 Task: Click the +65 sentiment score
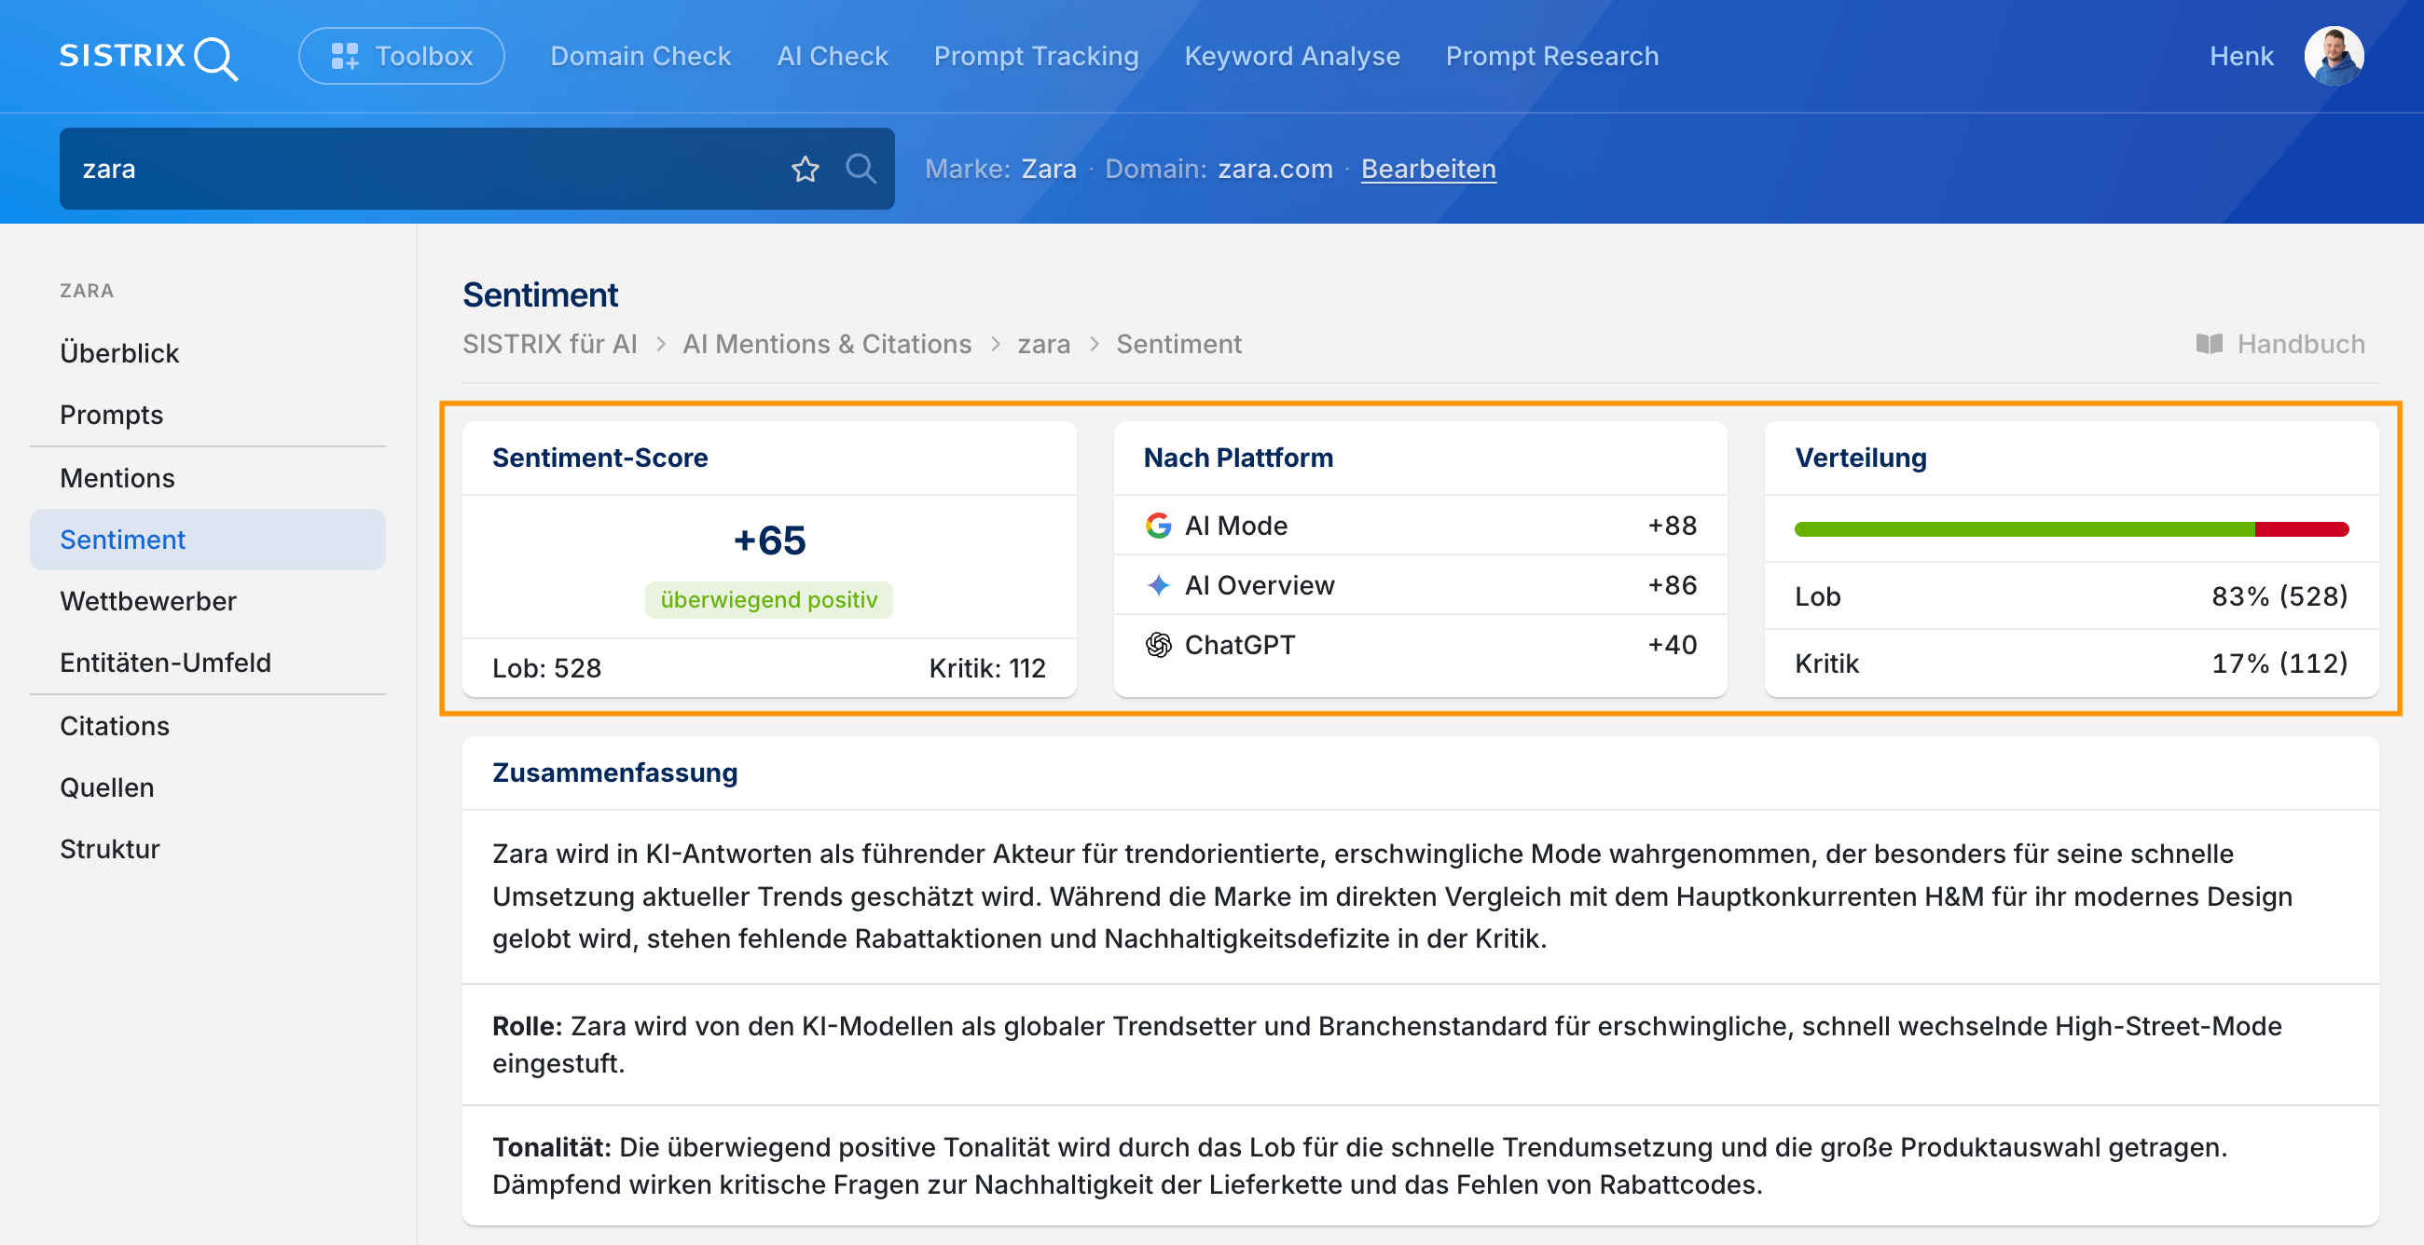point(769,540)
